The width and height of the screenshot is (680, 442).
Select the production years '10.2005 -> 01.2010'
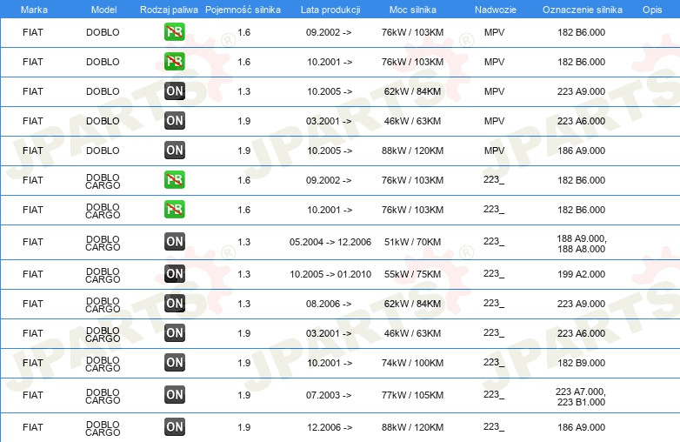pos(330,274)
